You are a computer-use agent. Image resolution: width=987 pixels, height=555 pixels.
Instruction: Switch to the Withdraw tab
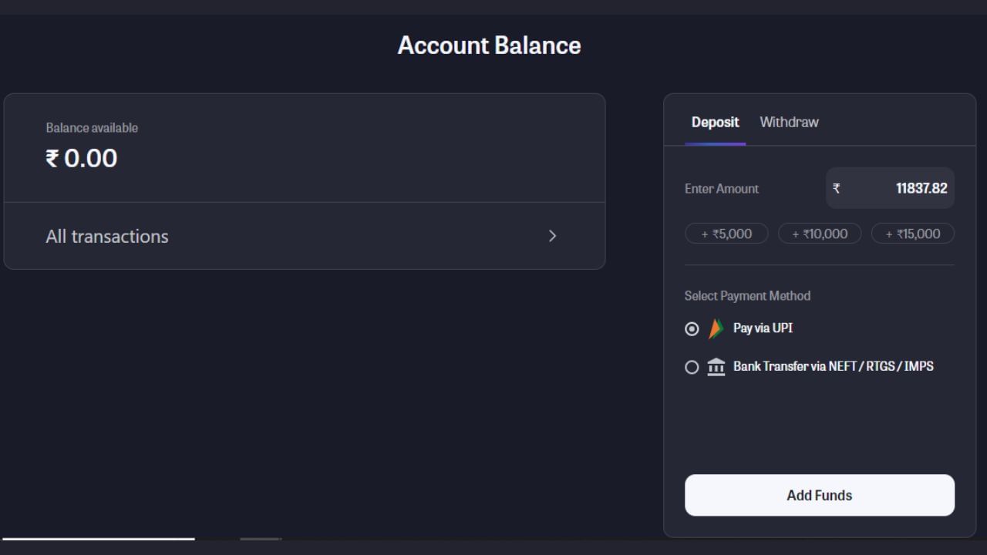pos(789,122)
